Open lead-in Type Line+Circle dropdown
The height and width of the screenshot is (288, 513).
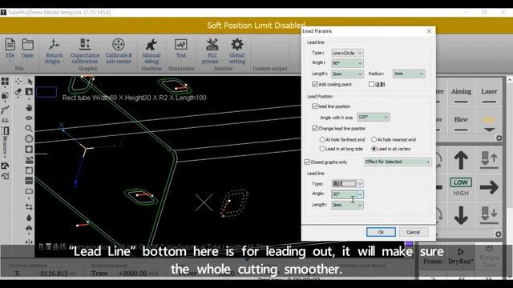click(x=347, y=53)
